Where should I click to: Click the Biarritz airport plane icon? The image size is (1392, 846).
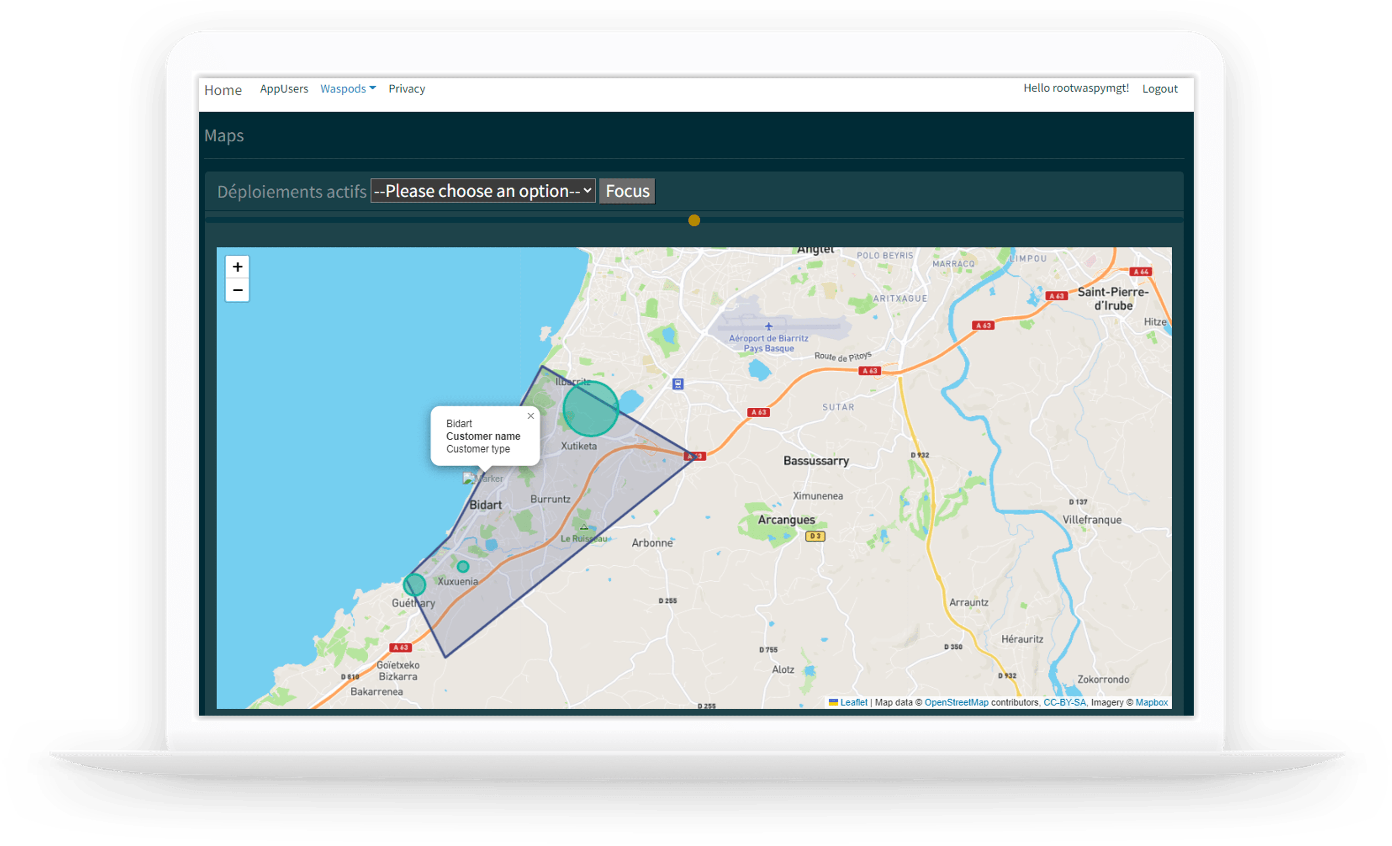[x=768, y=327]
